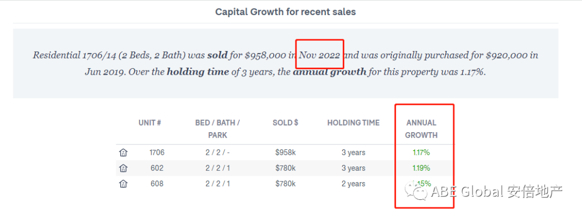Click the BED / BATH / PARK header

tap(218, 129)
